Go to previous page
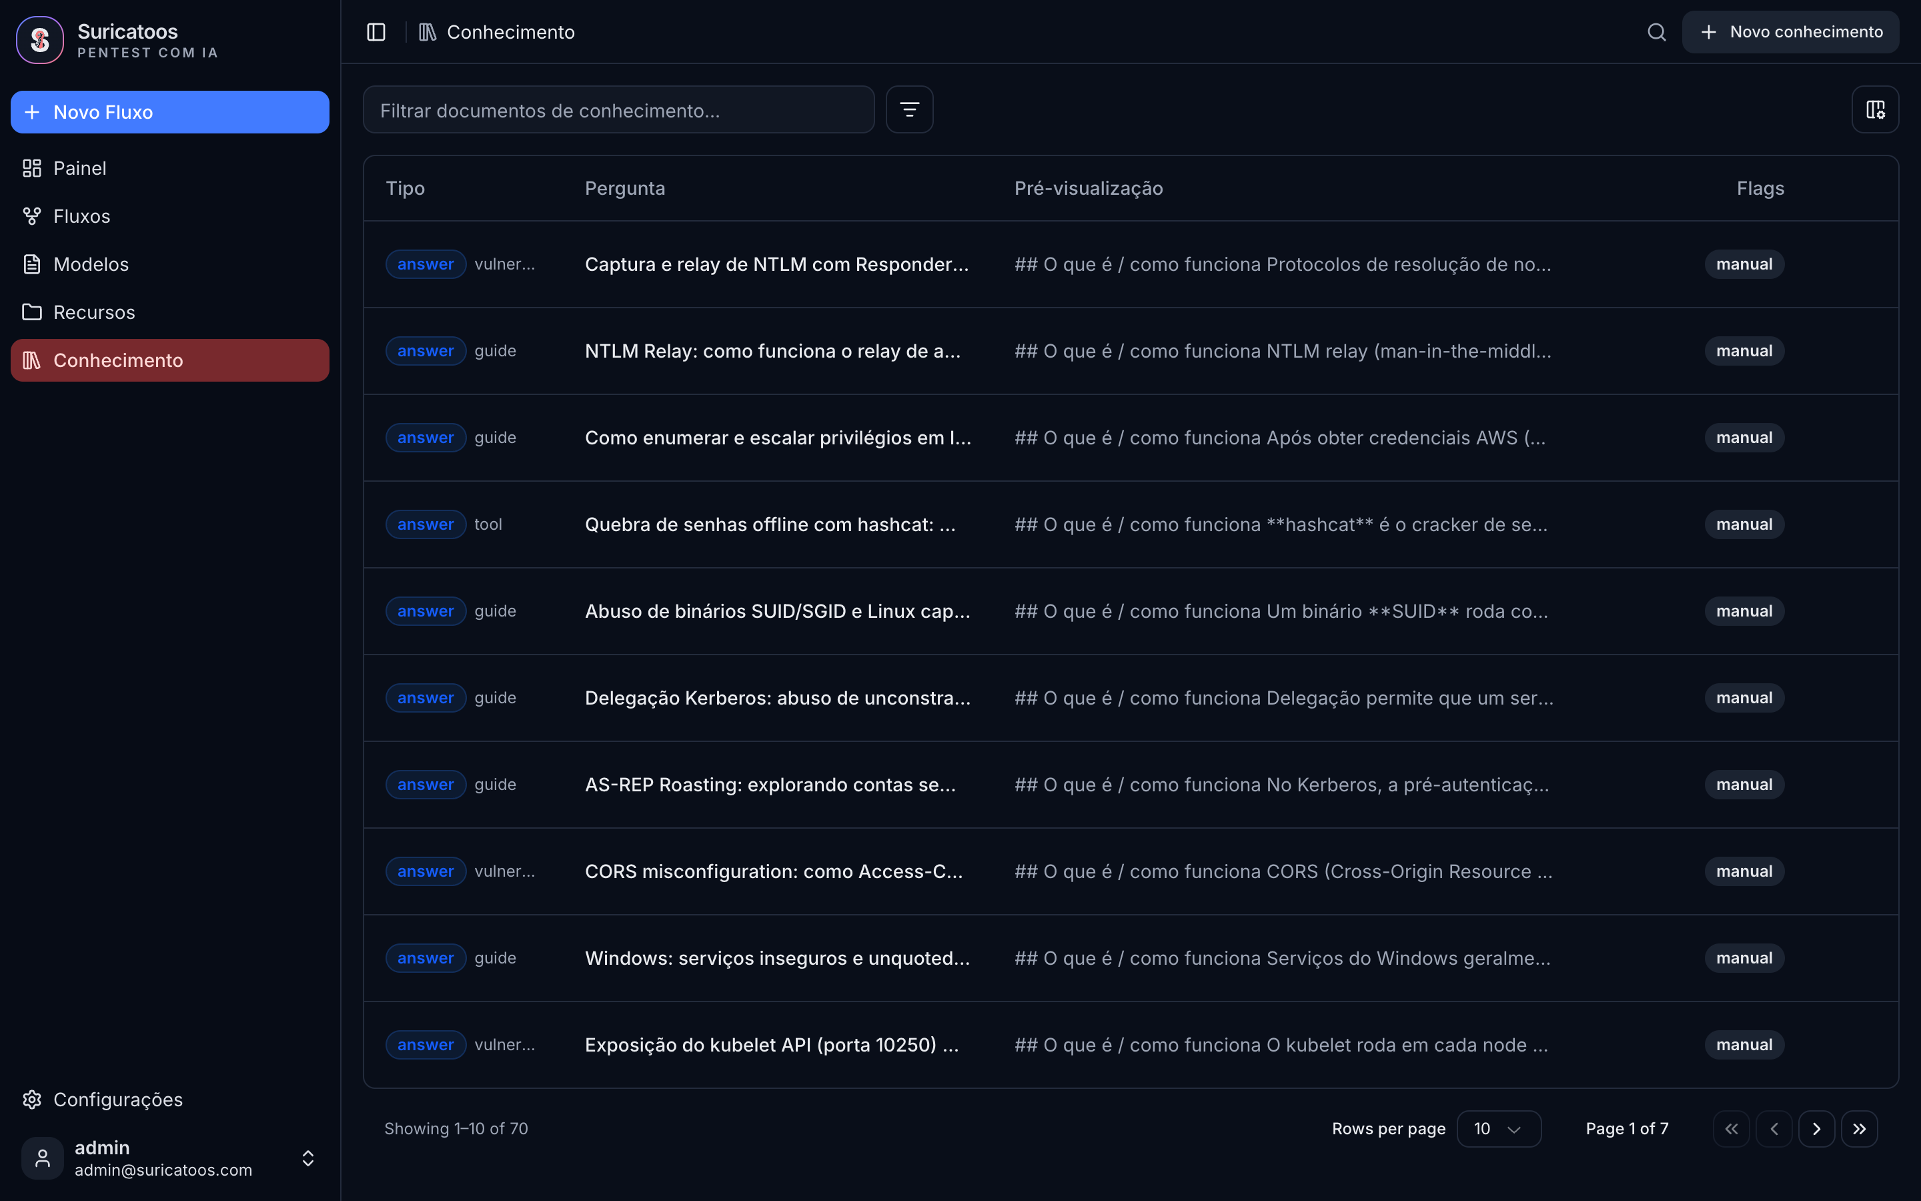Viewport: 1921px width, 1201px height. [1774, 1129]
